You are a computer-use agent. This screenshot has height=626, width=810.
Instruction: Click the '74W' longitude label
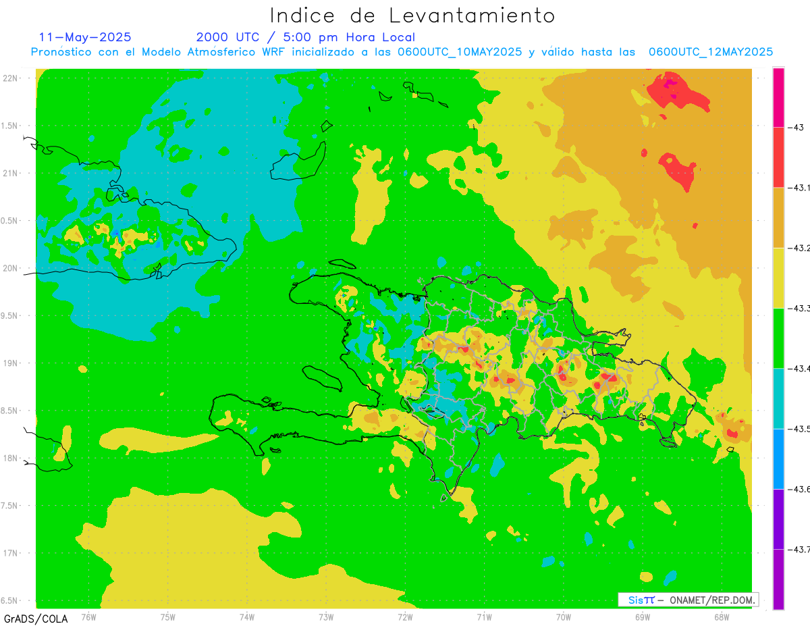click(x=247, y=617)
